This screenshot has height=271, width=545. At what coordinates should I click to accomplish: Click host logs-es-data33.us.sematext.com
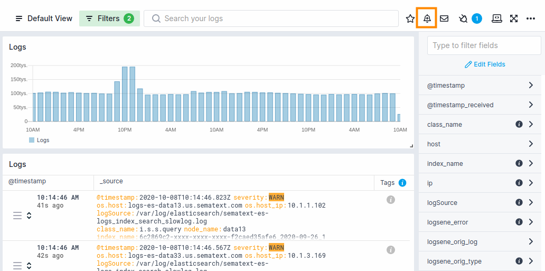[186, 256]
